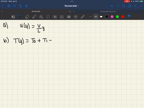Screen dimensions: 144x108
Task: Add a new page
Action: (129, 6)
